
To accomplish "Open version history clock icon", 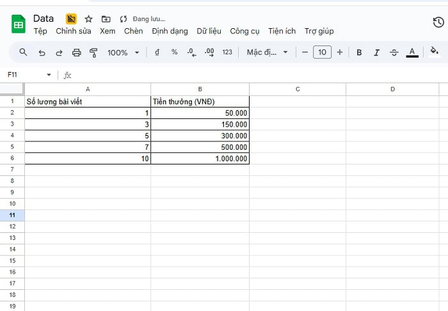I will [438, 22].
